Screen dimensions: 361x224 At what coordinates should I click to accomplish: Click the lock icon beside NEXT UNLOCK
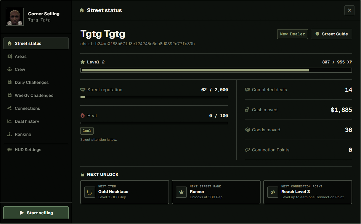point(83,174)
